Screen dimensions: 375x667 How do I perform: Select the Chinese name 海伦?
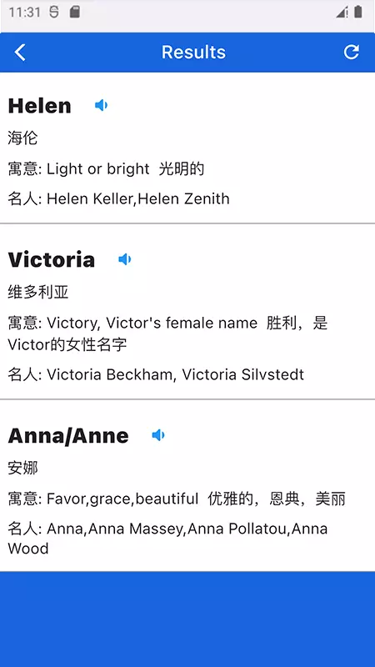[x=23, y=138]
